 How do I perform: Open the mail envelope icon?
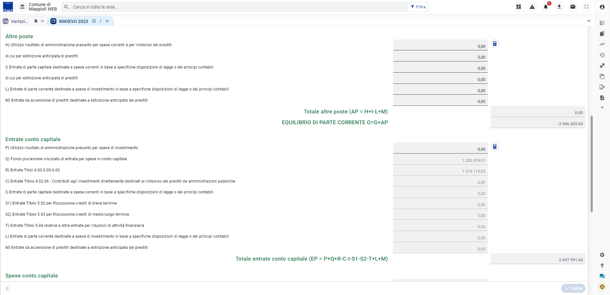(573, 7)
